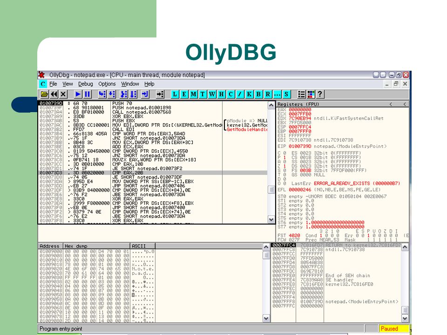The width and height of the screenshot is (447, 335).
Task: Click the question mark Help icon
Action: [x=320, y=94]
